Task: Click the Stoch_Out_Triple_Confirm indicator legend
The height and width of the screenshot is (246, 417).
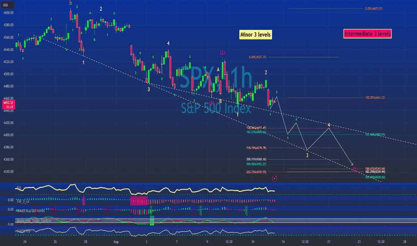Action: coord(34,221)
